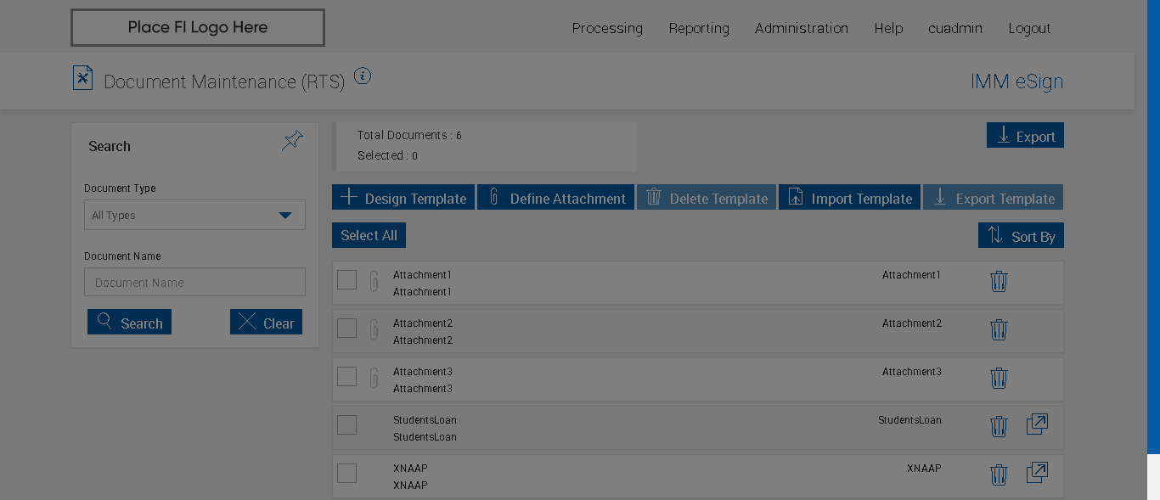The image size is (1160, 500).
Task: Tick the checkbox for StudentsLoan
Action: pyautogui.click(x=346, y=425)
